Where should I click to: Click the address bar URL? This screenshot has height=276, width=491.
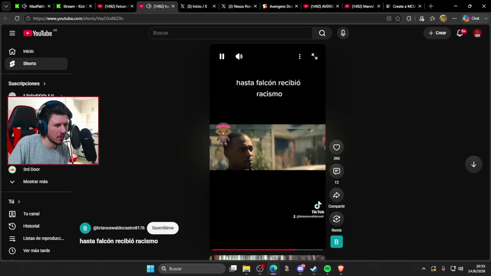[78, 18]
